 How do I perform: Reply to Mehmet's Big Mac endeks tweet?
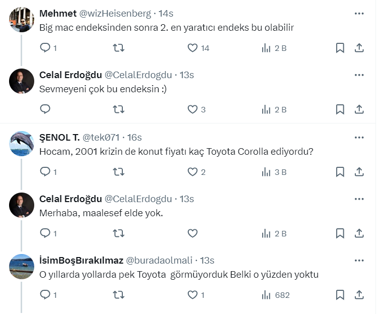(45, 48)
